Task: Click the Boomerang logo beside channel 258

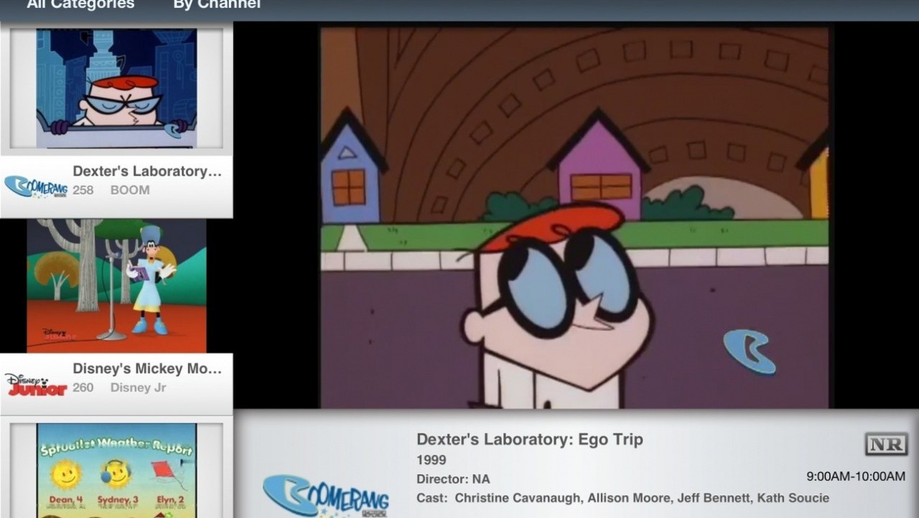Action: coord(36,187)
